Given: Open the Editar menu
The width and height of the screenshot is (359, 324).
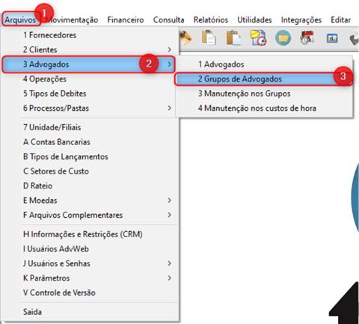Looking at the screenshot, I should [340, 19].
